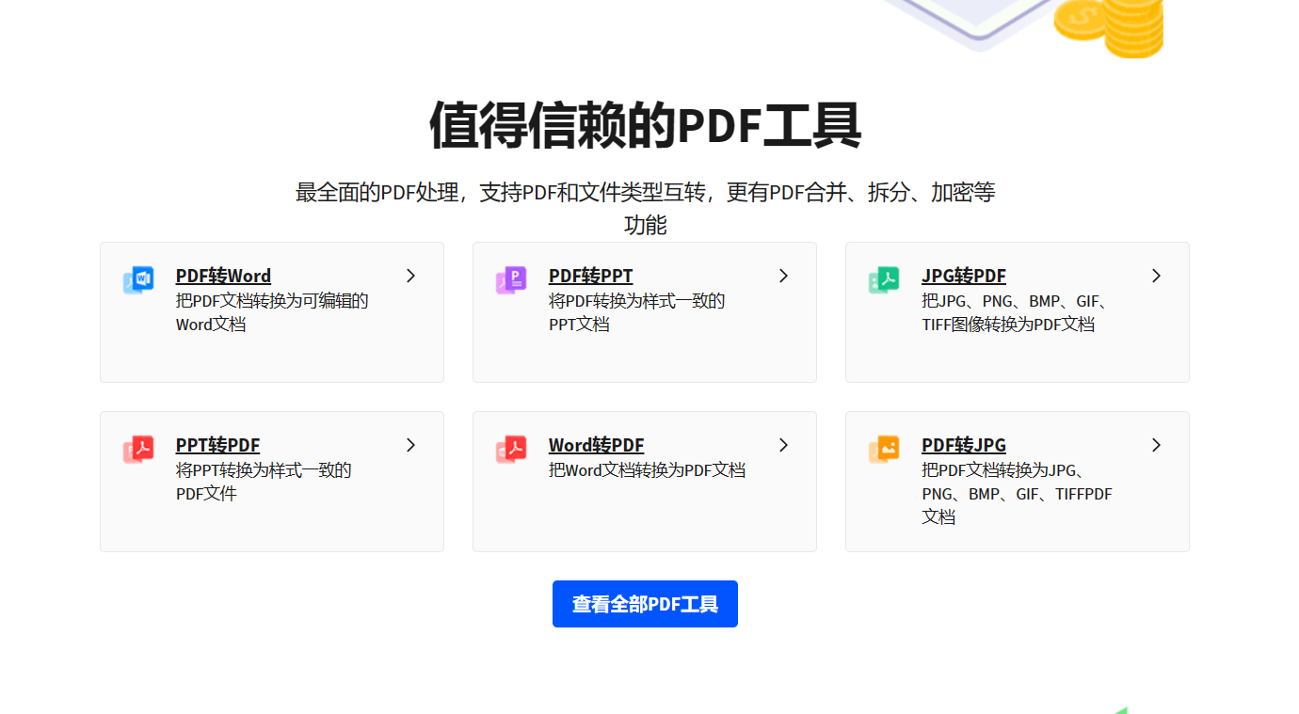Expand the JPG转PDF card arrow

pos(1156,276)
